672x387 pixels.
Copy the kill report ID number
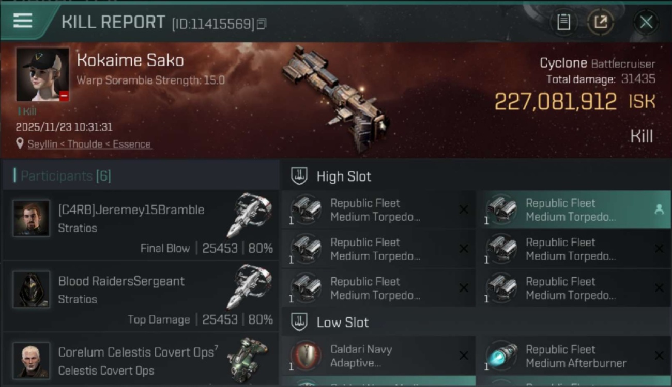click(262, 24)
